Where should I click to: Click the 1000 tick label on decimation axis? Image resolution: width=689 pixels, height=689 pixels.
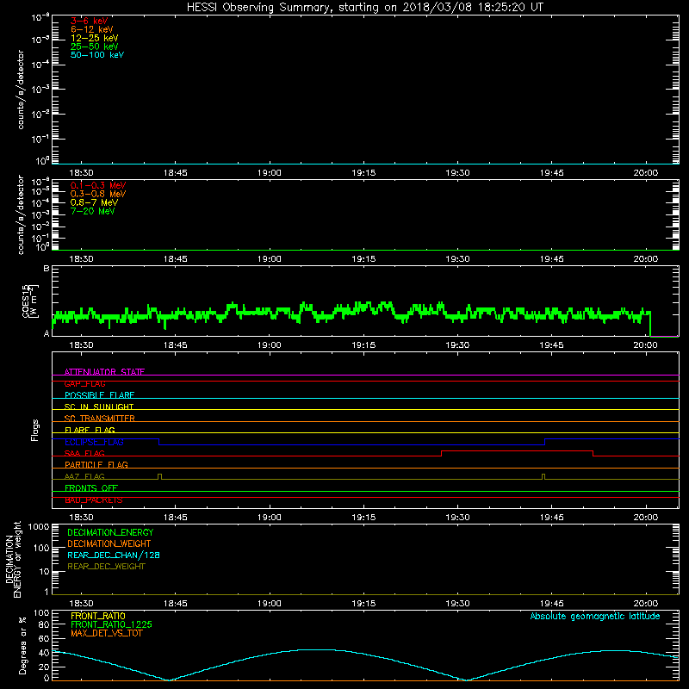(x=39, y=526)
